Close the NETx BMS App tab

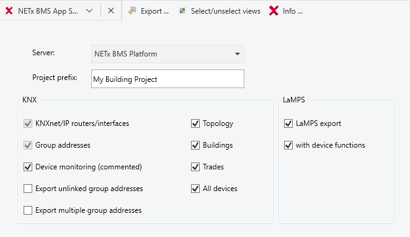coord(111,11)
